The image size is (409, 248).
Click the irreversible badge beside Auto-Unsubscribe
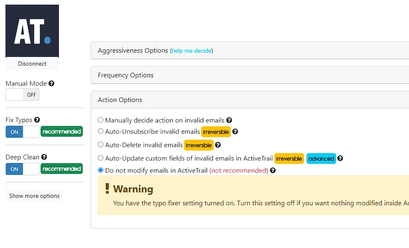(x=216, y=132)
